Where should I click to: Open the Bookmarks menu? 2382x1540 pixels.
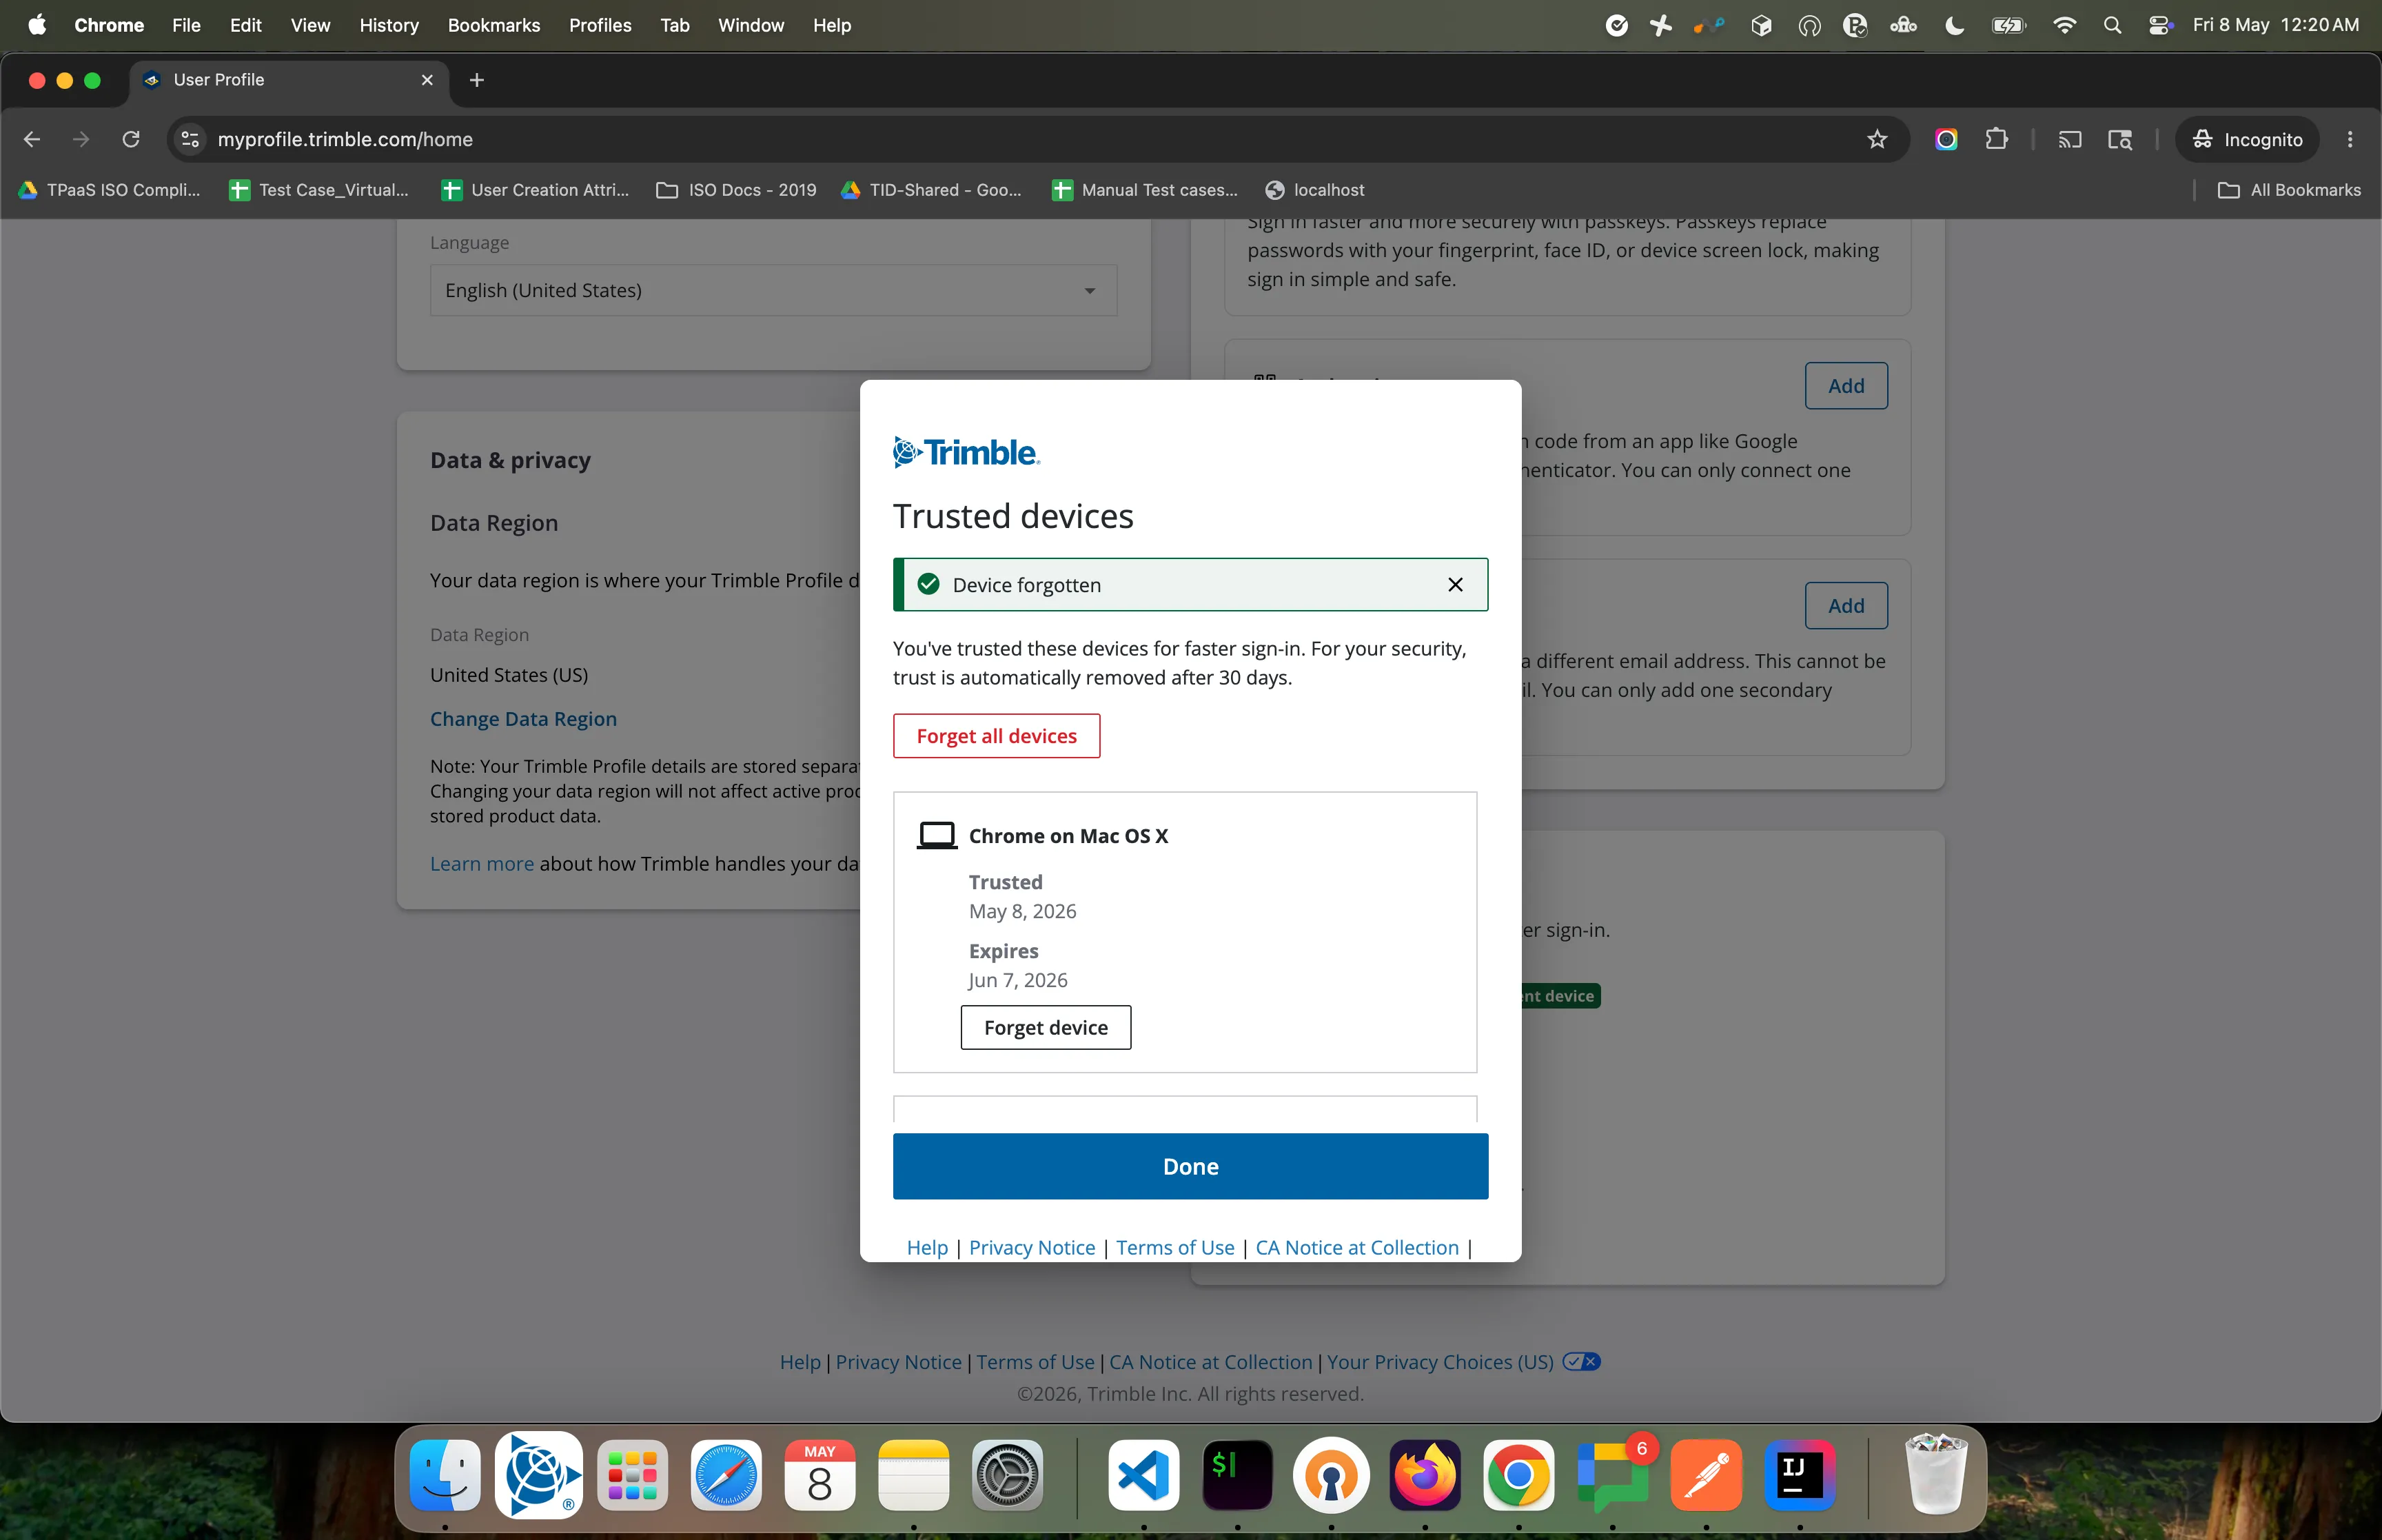[x=493, y=25]
